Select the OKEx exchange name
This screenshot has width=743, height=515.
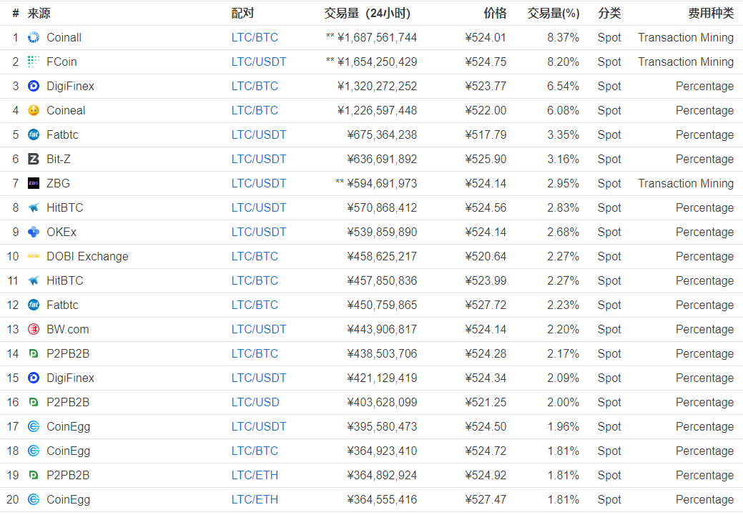tap(61, 232)
